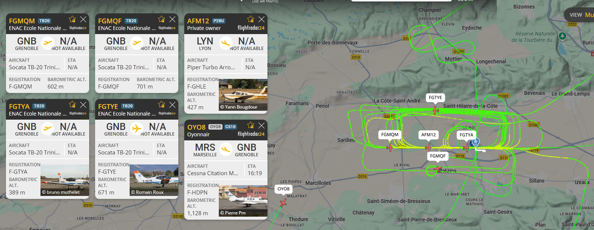Open the F-GTYE aircraft photo thumbnail
Viewport: 594px width, 230px height.
pos(154,180)
